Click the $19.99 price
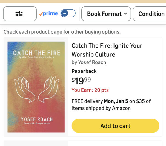Viewport: 166px width, 146px height. [x=81, y=81]
